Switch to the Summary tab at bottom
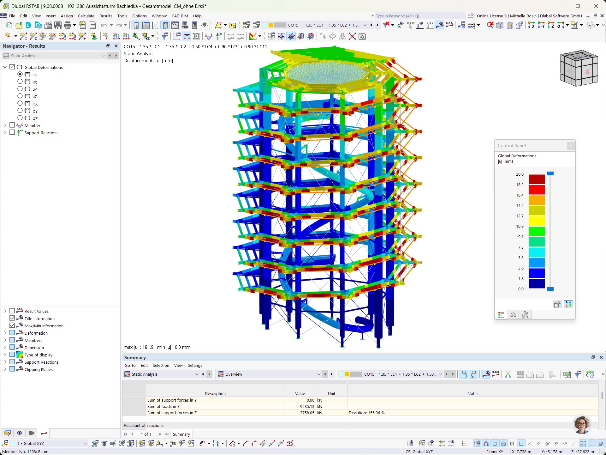The image size is (606, 455). [181, 434]
